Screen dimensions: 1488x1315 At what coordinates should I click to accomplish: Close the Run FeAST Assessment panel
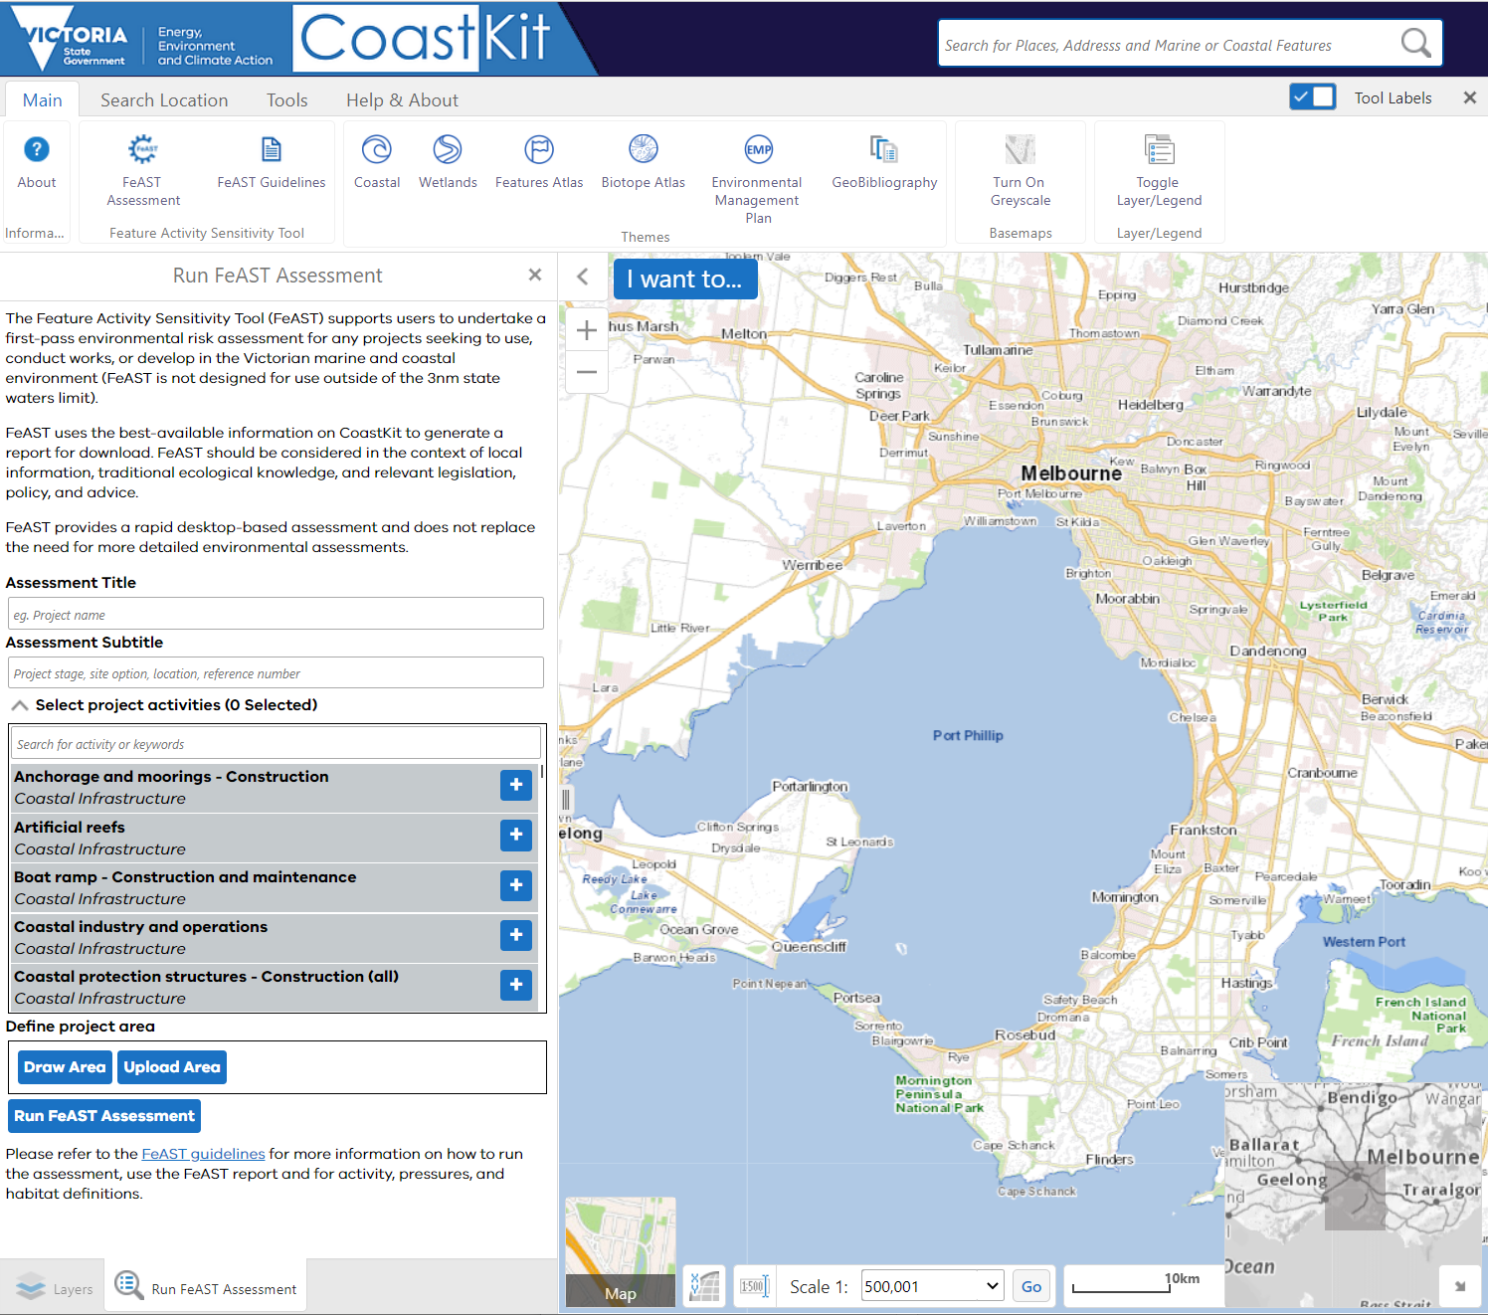pyautogui.click(x=535, y=275)
